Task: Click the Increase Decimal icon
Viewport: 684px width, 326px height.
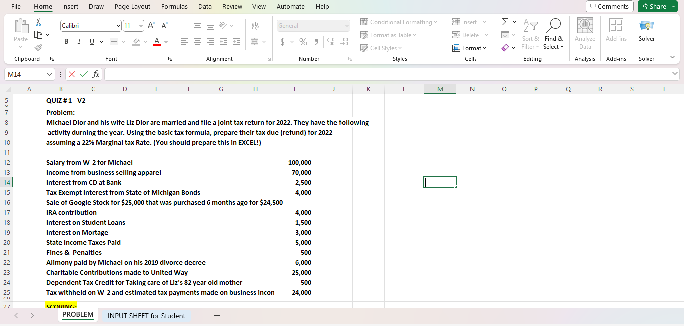Action: [x=330, y=42]
